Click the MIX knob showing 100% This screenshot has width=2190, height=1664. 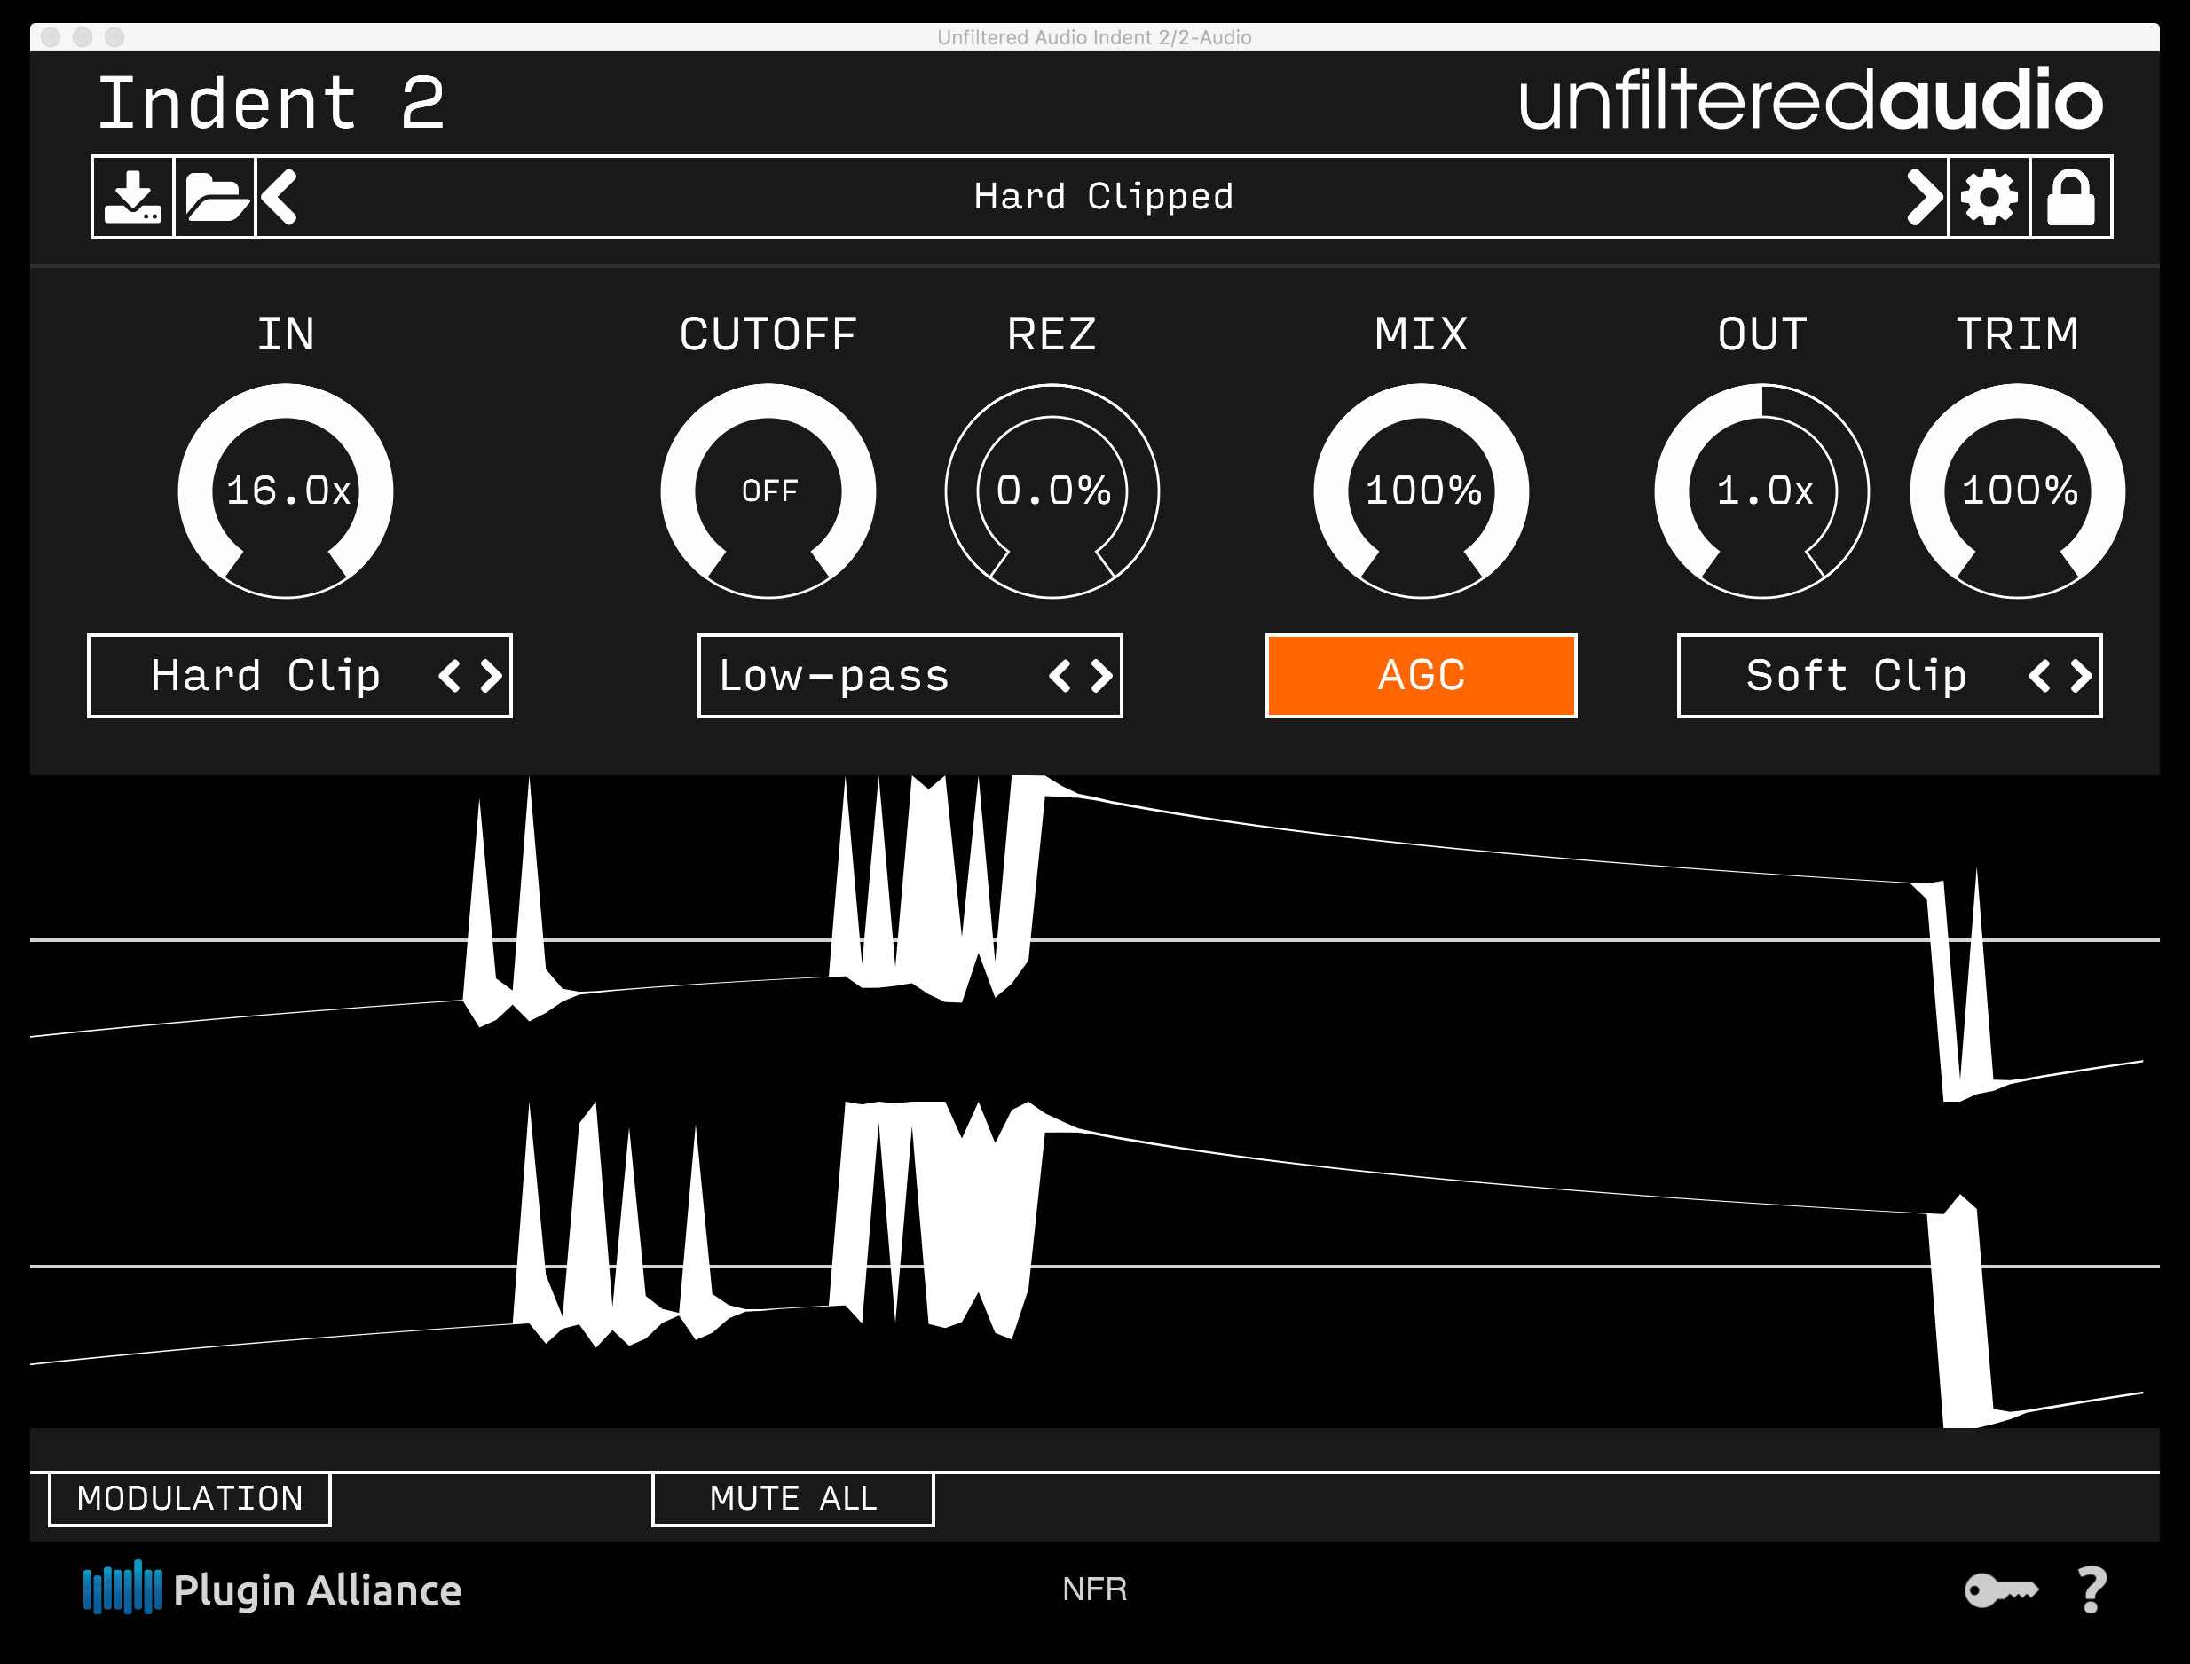1421,491
